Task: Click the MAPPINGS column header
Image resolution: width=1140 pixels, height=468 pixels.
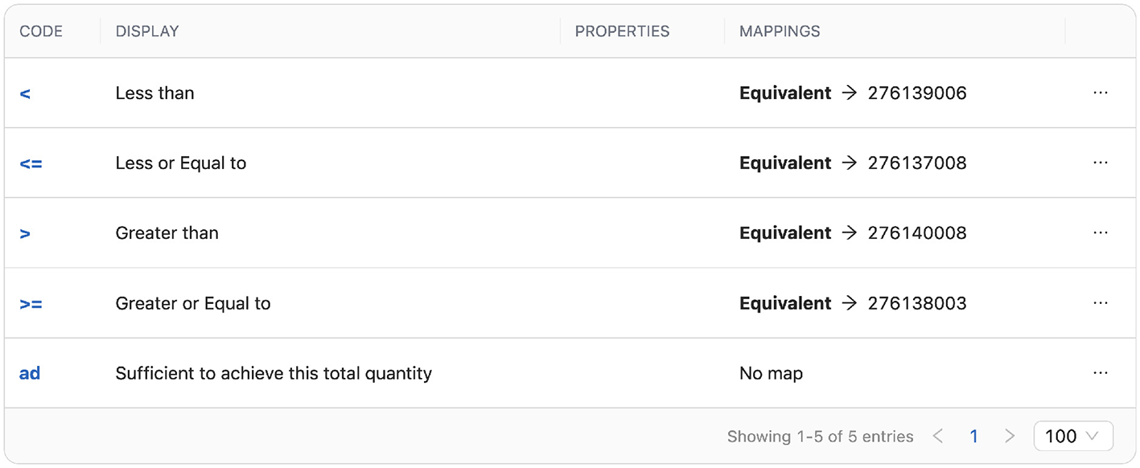Action: pyautogui.click(x=780, y=31)
